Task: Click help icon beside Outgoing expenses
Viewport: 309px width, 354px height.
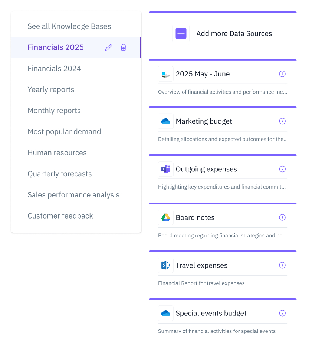Action: click(x=282, y=169)
